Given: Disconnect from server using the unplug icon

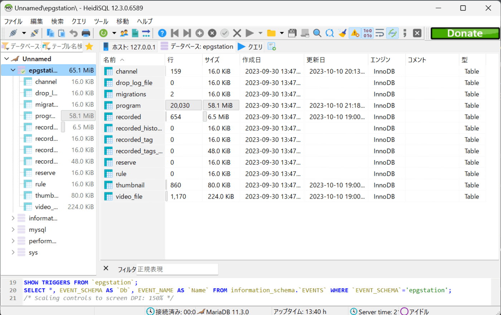Looking at the screenshot, I should [x=35, y=33].
